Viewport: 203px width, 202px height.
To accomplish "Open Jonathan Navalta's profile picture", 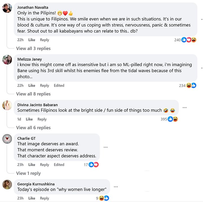I will tap(7, 8).
